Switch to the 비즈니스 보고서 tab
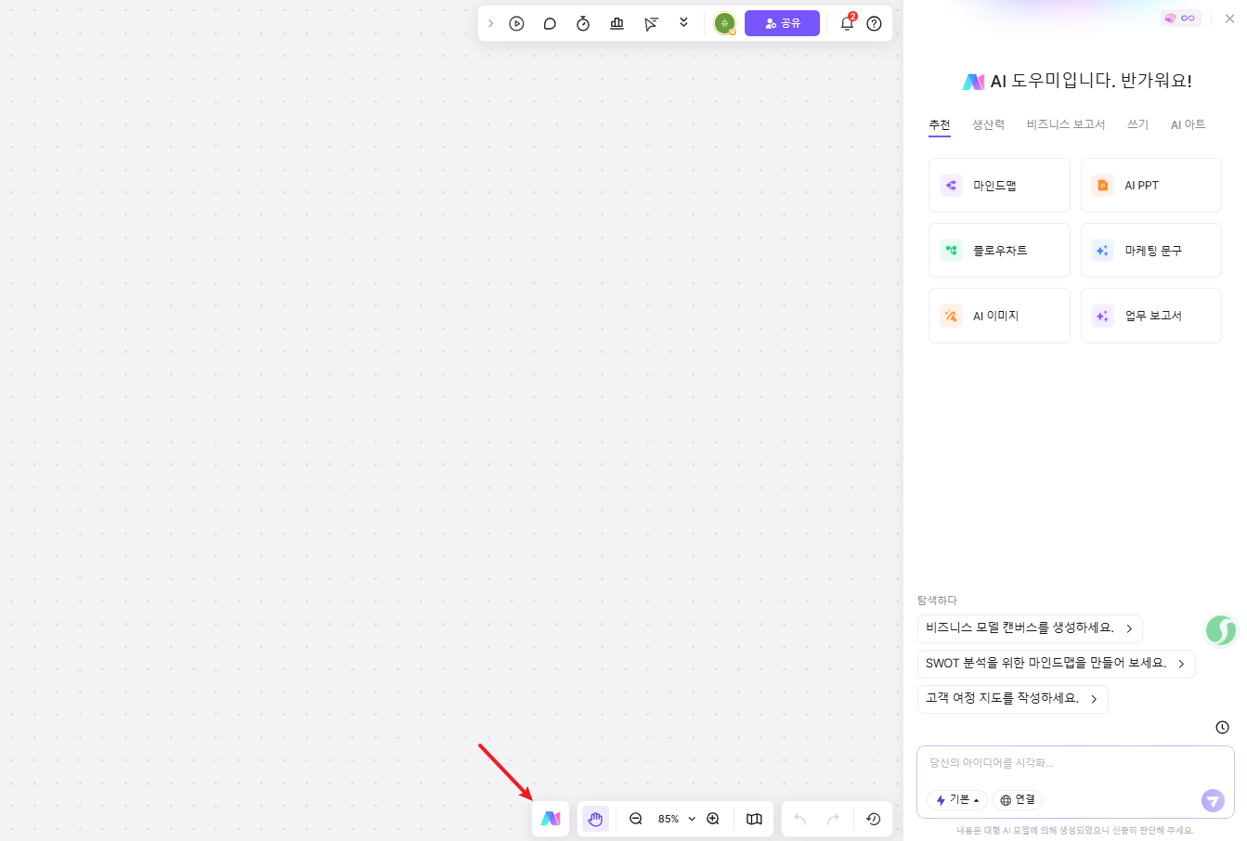The width and height of the screenshot is (1247, 841). tap(1065, 124)
